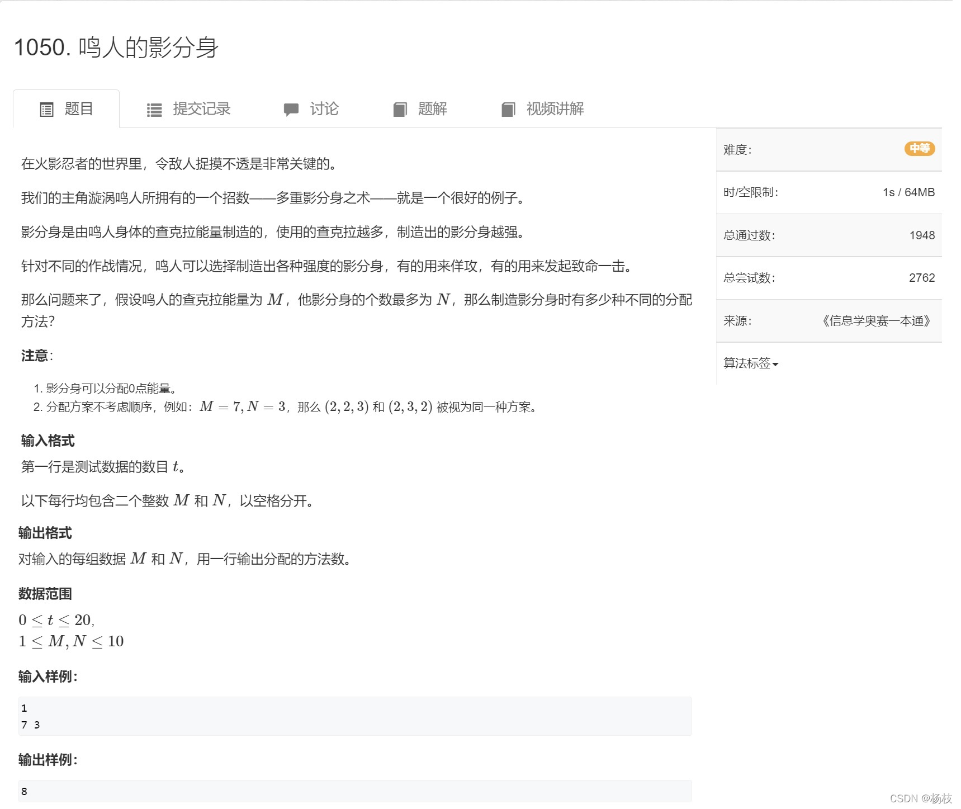Image resolution: width=961 pixels, height=809 pixels.
Task: Switch to the 题解 tab
Action: (420, 109)
